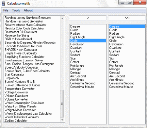Choose Centesimal Second in target unit list
147x128 pixels.
122,83
